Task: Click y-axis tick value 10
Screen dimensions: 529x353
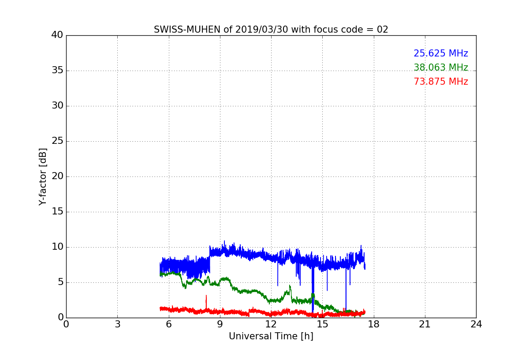Action: (x=57, y=247)
